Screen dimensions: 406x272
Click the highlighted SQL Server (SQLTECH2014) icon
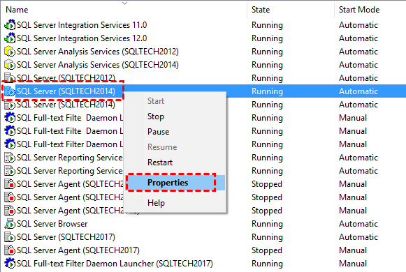[x=10, y=91]
